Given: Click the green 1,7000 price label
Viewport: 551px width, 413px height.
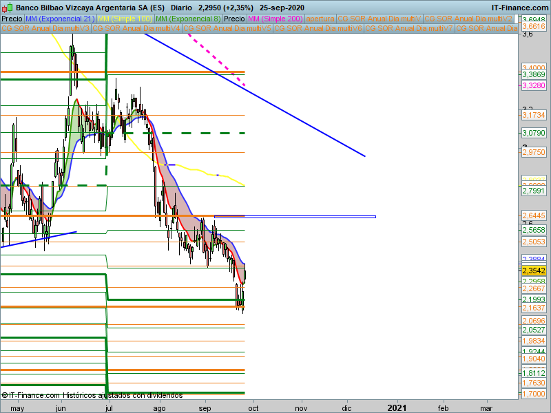Looking at the screenshot, I should [534, 394].
